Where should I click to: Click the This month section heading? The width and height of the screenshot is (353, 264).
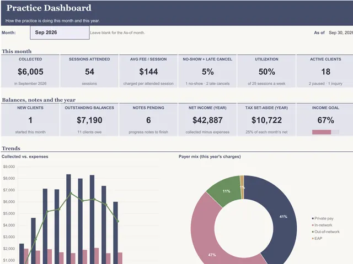point(17,51)
